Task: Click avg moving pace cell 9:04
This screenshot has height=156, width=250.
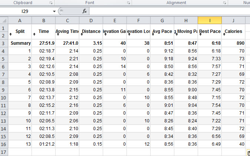Action: click(x=186, y=105)
